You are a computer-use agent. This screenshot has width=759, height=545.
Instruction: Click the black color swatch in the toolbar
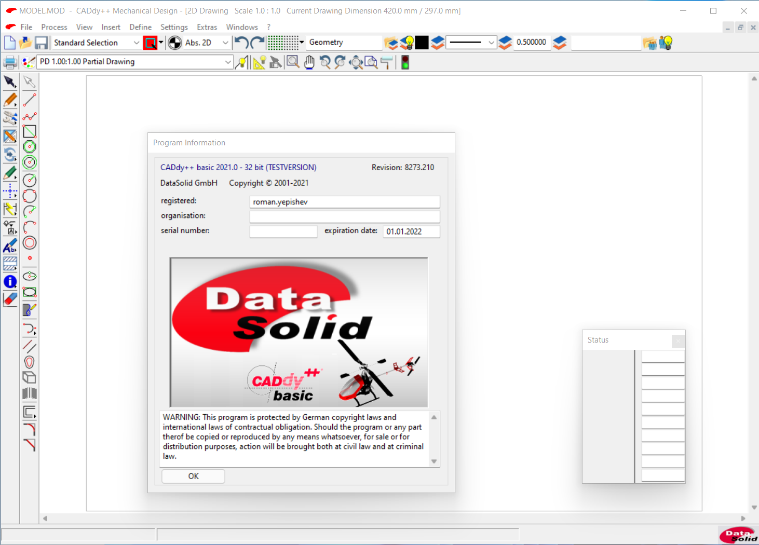[422, 43]
